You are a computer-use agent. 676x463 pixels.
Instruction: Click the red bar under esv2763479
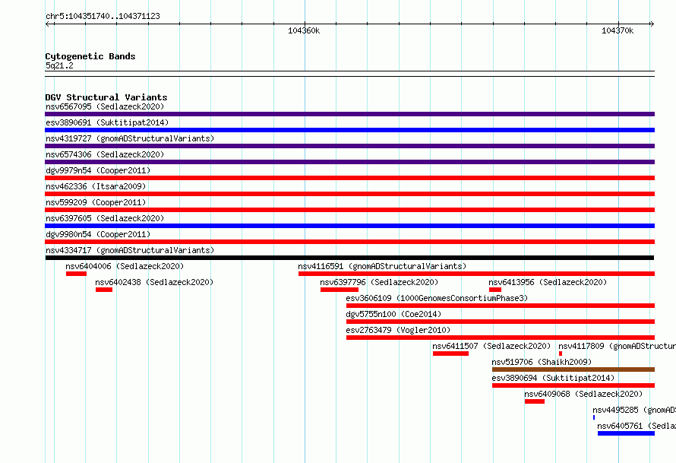click(501, 338)
